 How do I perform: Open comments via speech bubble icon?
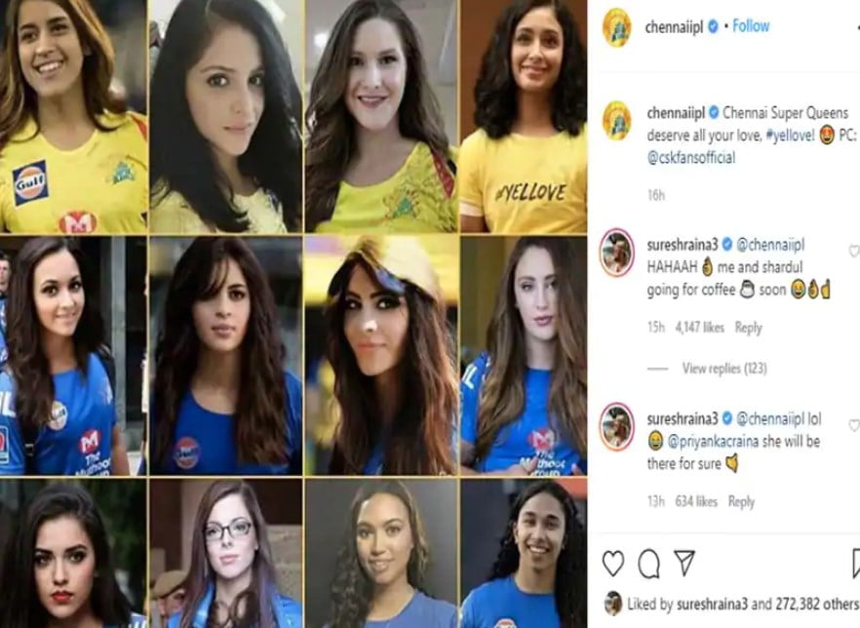(x=648, y=564)
